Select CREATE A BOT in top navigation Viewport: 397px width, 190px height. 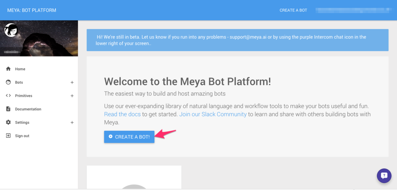tap(293, 10)
